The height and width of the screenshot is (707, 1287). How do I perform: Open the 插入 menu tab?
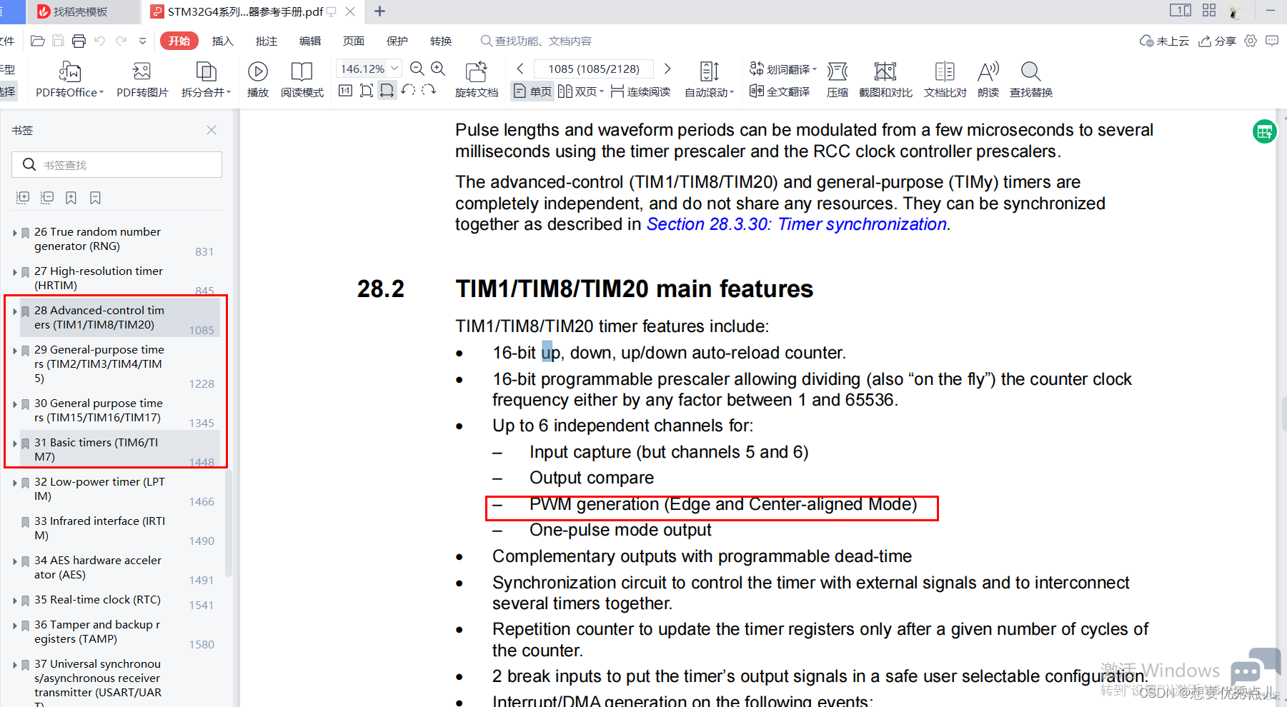pyautogui.click(x=223, y=41)
